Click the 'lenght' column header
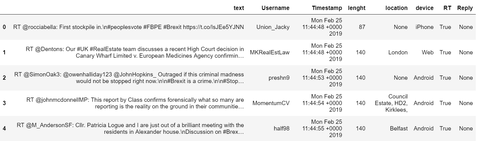This screenshot has width=480, height=141. click(x=356, y=8)
